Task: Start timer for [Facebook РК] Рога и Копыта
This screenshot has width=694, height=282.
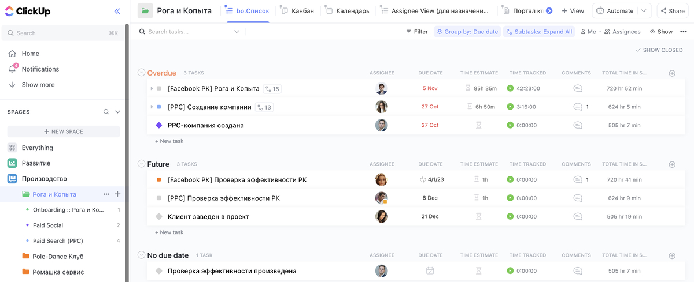Action: tap(510, 89)
